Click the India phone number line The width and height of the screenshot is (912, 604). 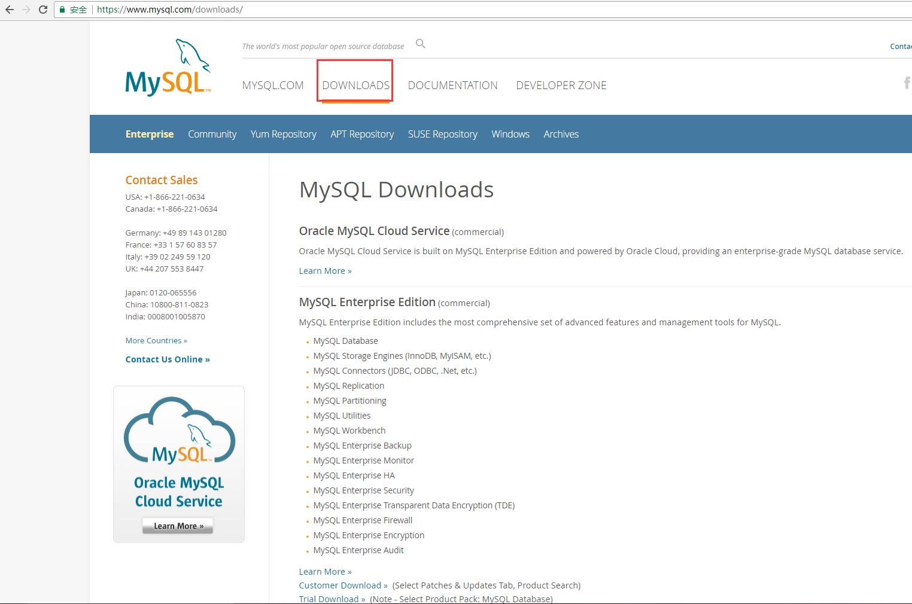click(165, 316)
